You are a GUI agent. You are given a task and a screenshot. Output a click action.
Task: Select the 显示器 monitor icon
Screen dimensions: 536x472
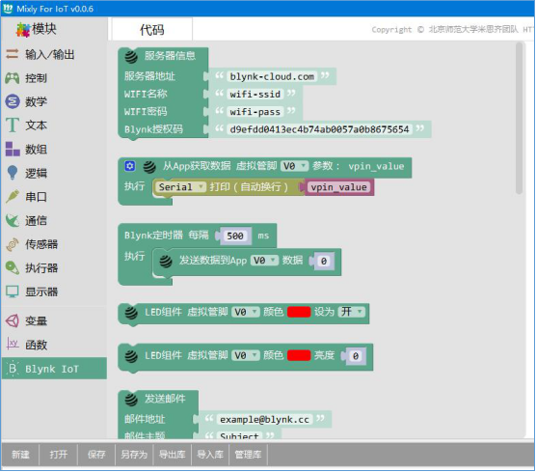(13, 292)
